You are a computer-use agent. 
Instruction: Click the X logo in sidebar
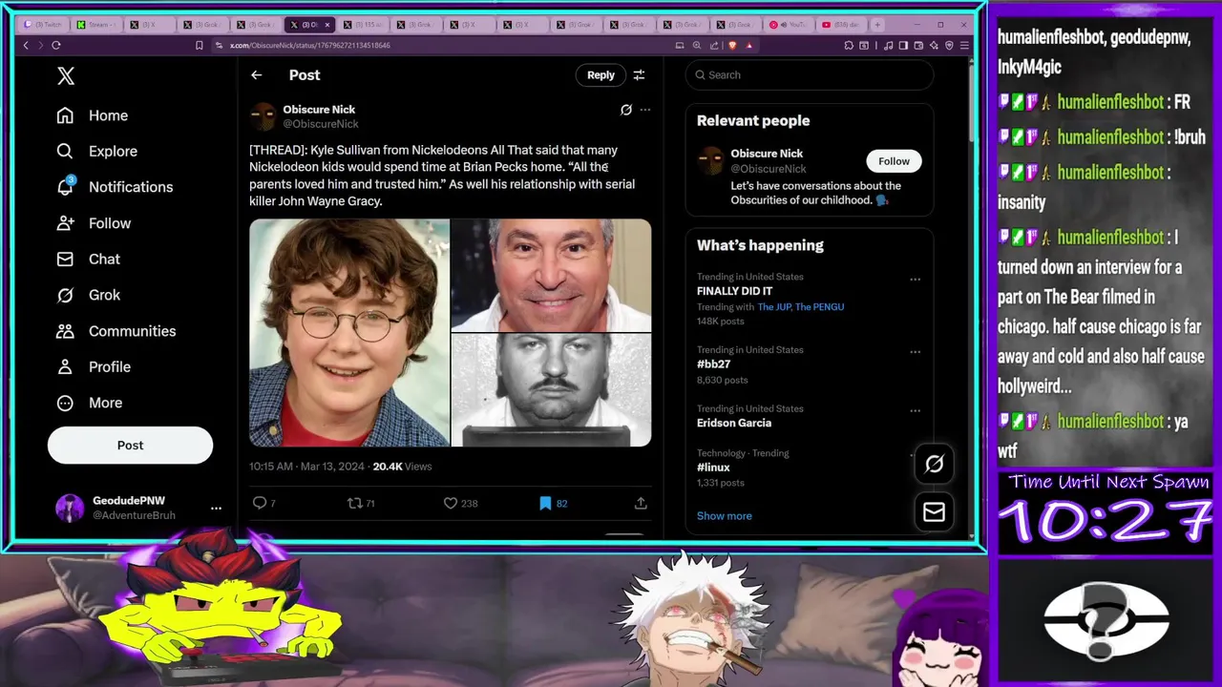pos(66,76)
